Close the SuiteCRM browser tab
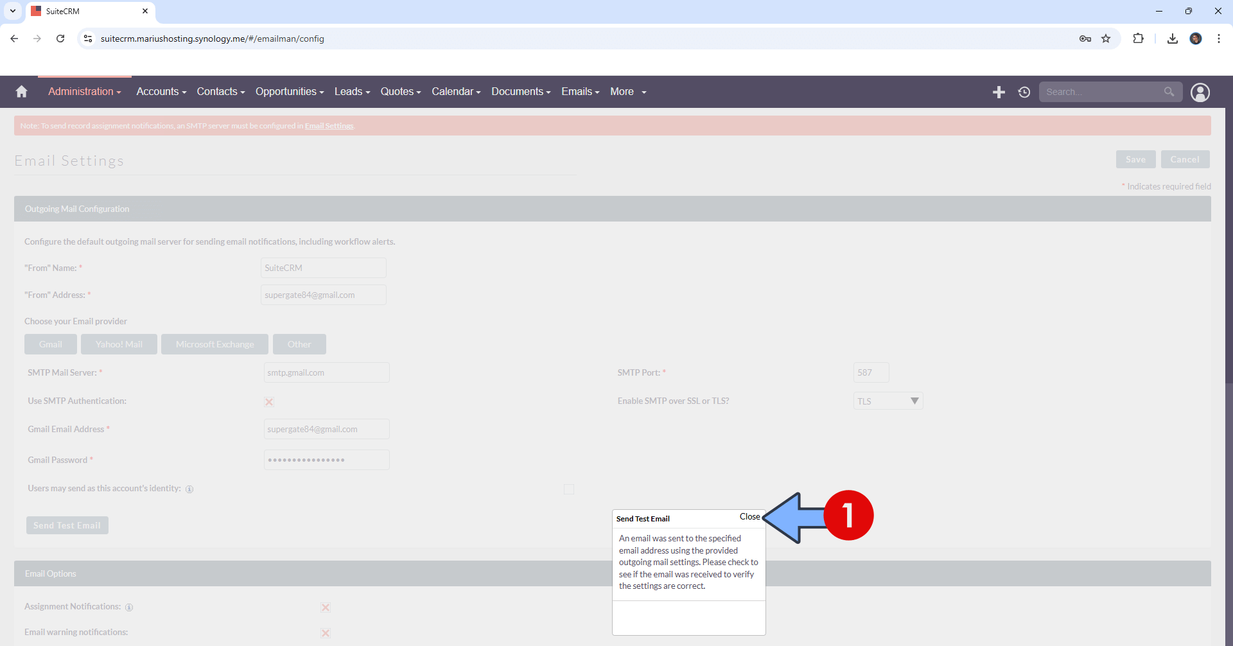This screenshot has height=646, width=1233. [145, 11]
